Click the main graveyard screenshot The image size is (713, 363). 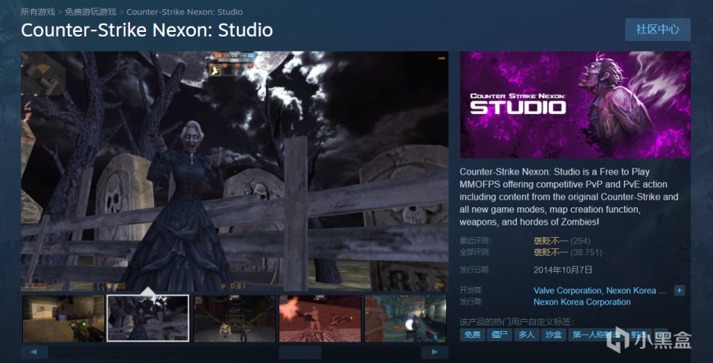coord(235,171)
